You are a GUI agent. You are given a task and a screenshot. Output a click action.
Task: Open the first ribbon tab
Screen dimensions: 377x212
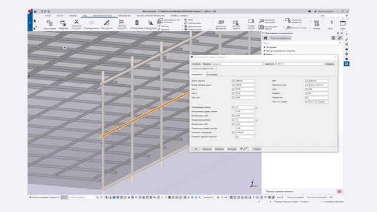(48, 16)
